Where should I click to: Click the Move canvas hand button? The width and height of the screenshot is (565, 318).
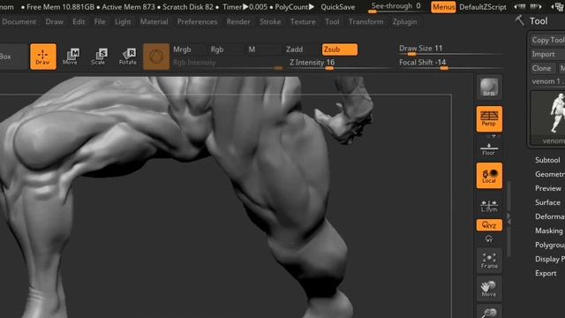(489, 289)
